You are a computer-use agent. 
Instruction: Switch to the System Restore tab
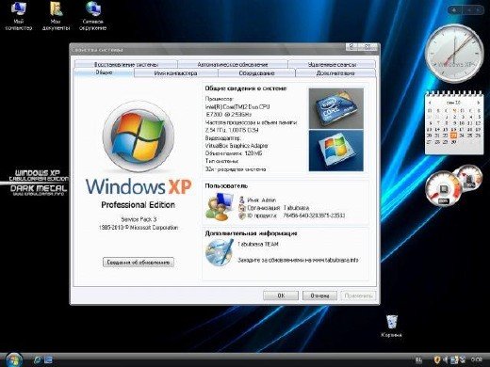point(126,64)
